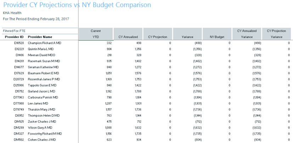Select provider Champion Richard A MD
This screenshot has width=293, height=143.
[x=44, y=43]
